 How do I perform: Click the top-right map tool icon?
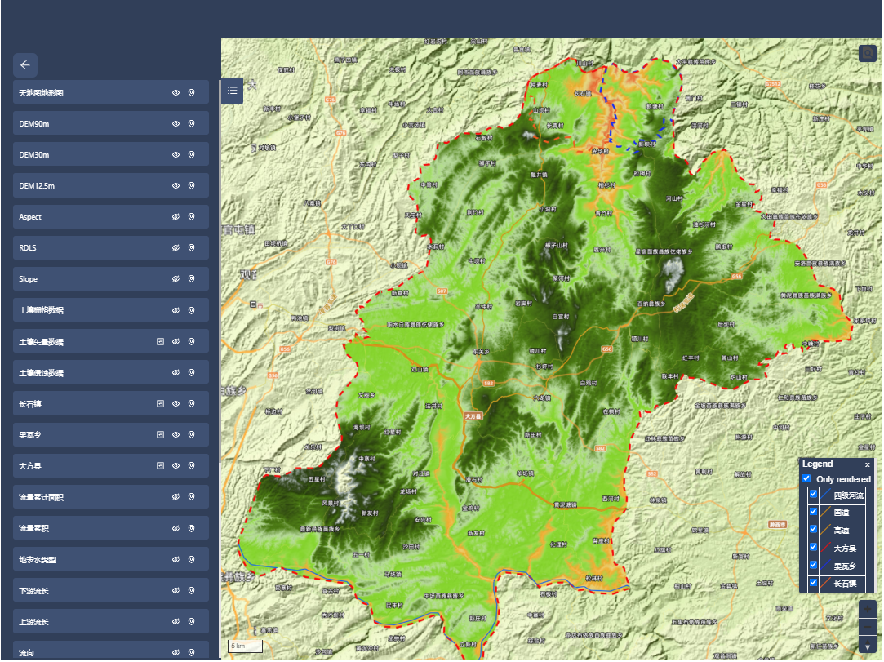point(868,52)
